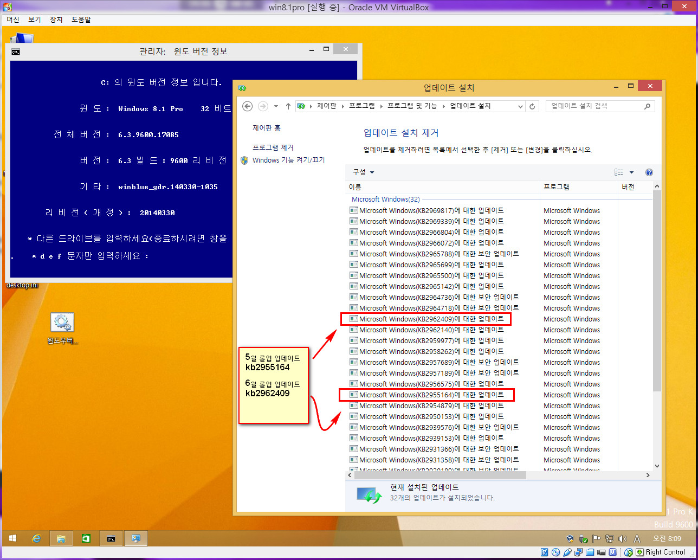The width and height of the screenshot is (698, 560).
Task: Click the hard disk indicator in VirtualBox status bar
Action: click(x=545, y=552)
